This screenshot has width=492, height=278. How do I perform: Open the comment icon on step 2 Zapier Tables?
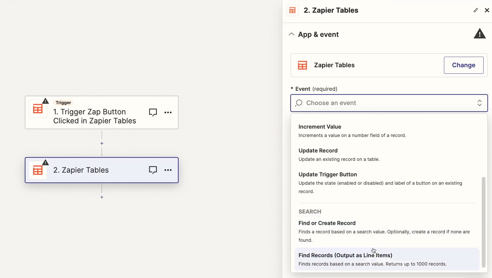click(153, 170)
